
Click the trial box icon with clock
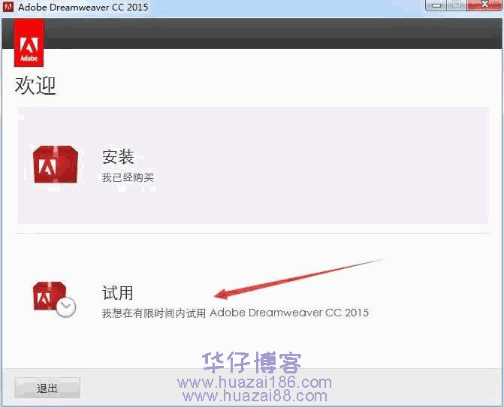[54, 299]
